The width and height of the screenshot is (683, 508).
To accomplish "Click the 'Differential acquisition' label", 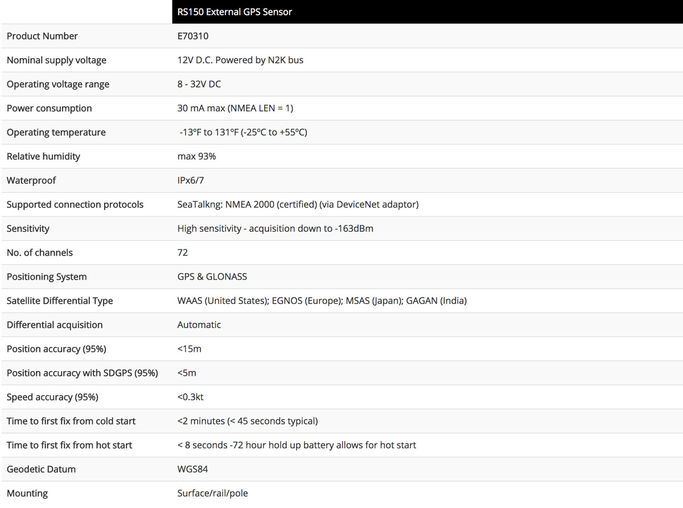I will [x=55, y=324].
